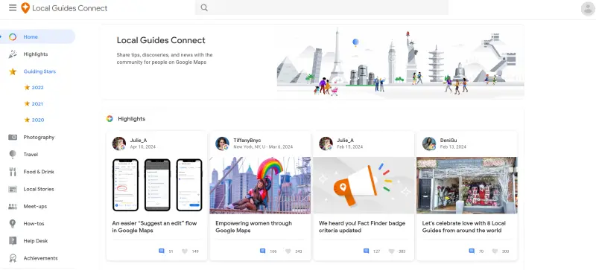The image size is (596, 270).
Task: Click the Photography camera icon
Action: [13, 137]
